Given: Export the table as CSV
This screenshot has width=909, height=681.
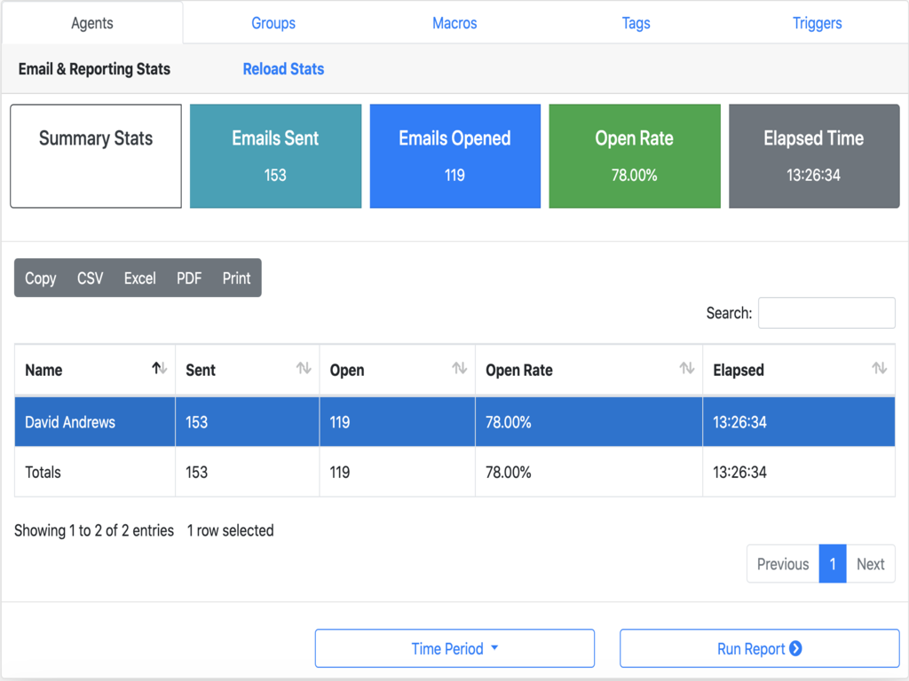Looking at the screenshot, I should pyautogui.click(x=91, y=278).
